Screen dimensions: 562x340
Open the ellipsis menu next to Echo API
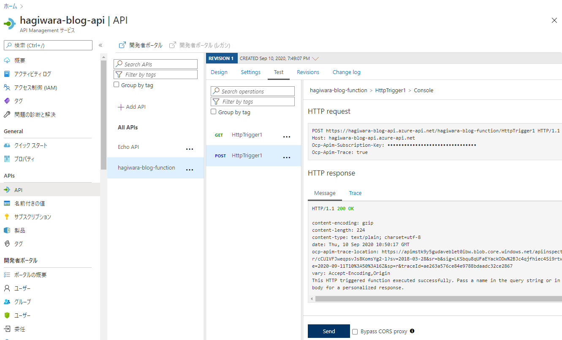[x=190, y=148]
